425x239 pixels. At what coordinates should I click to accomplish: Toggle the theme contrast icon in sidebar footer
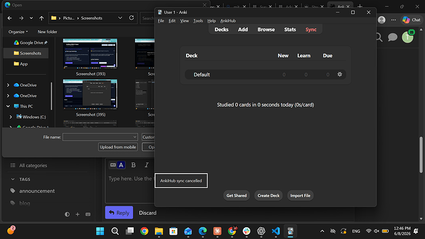(67, 214)
